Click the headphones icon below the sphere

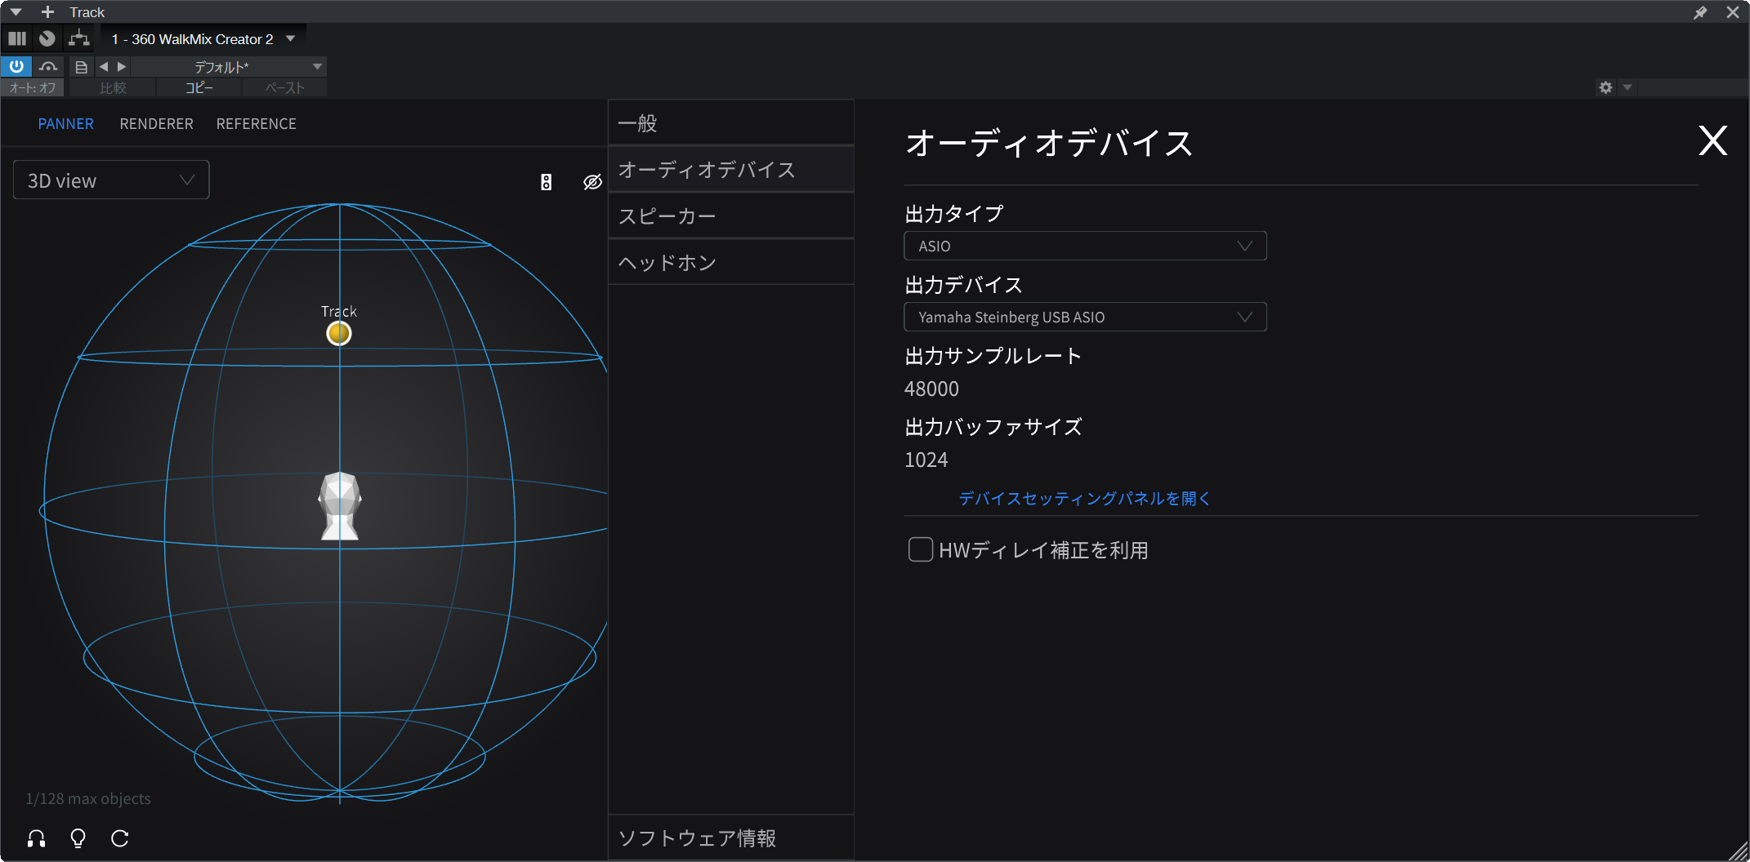37,838
